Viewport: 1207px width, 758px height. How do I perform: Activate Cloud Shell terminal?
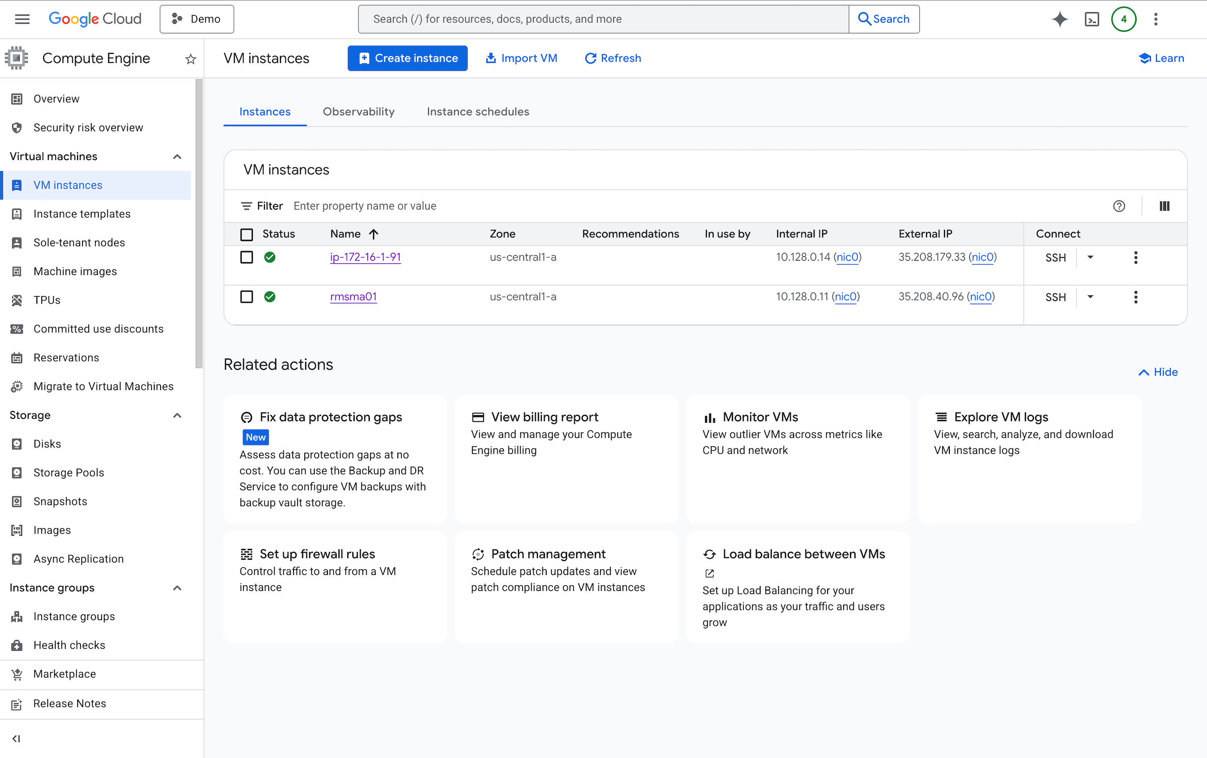(1092, 18)
